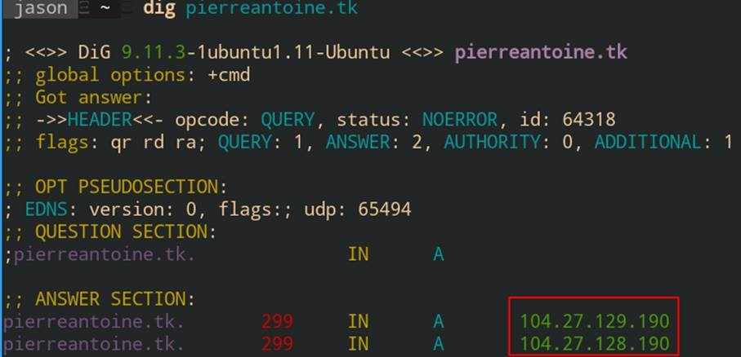Click the 'DiG' word in the banner line
741x357 pixels.
pyautogui.click(x=95, y=52)
